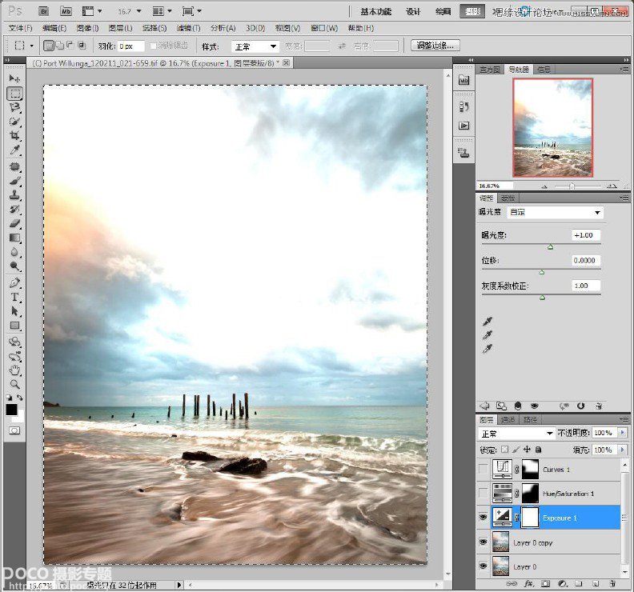Image resolution: width=634 pixels, height=592 pixels.
Task: Adjust the 曝光度 exposure slider handle
Action: [550, 247]
